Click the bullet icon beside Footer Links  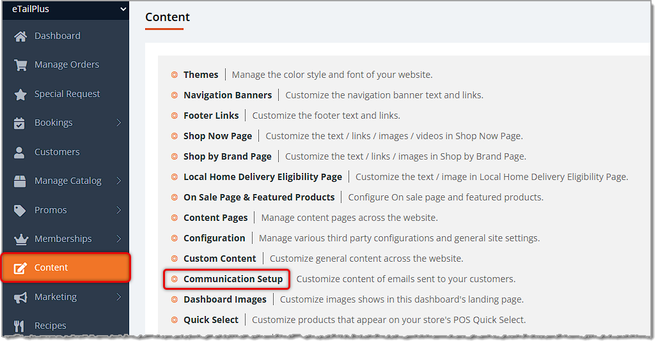(174, 116)
